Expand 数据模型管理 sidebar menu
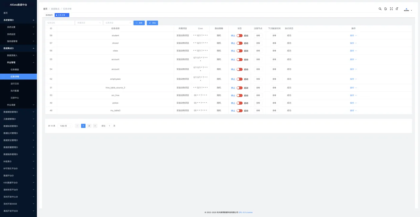Image resolution: width=420 pixels, height=217 pixels. [18, 112]
